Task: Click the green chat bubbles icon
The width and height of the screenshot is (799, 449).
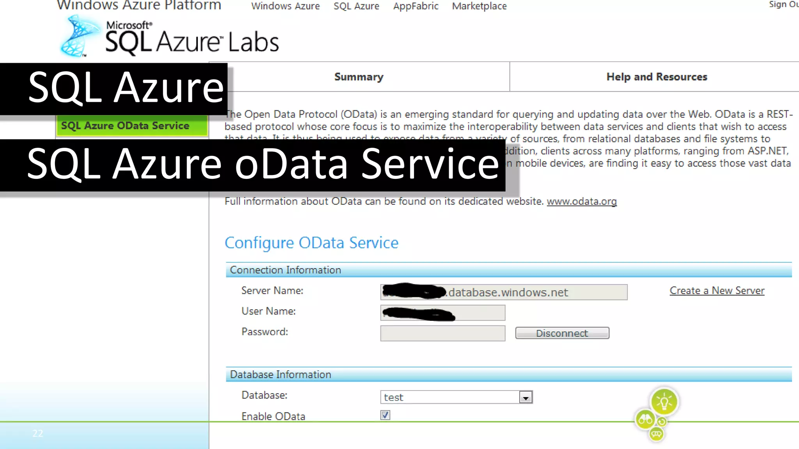Action: click(x=656, y=434)
